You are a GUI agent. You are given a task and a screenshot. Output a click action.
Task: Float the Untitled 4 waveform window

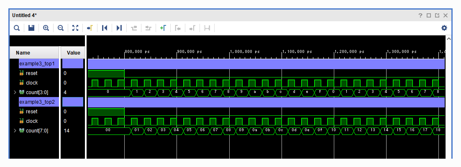coord(437,15)
